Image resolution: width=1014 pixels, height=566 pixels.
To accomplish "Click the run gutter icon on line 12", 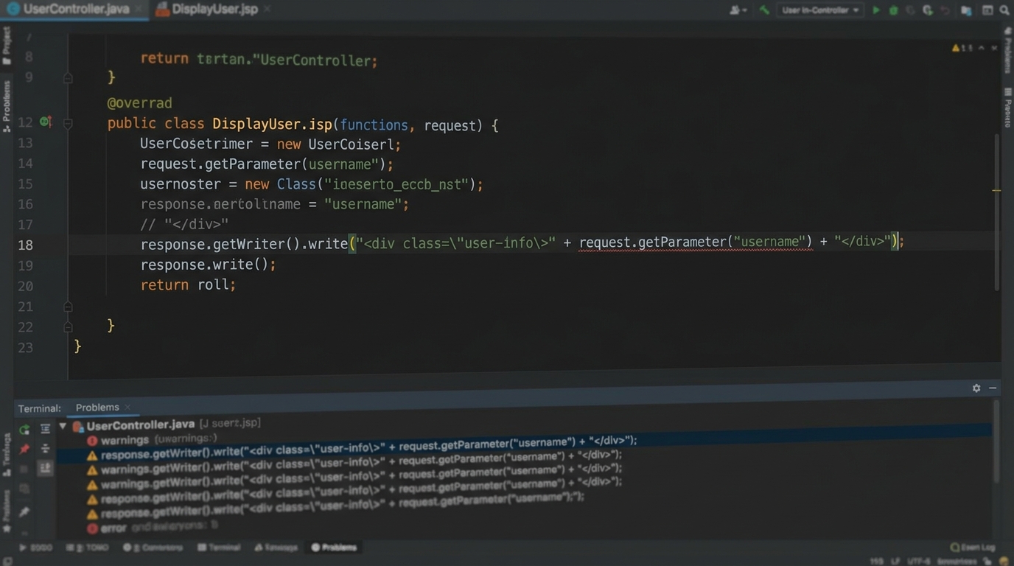I will 46,122.
